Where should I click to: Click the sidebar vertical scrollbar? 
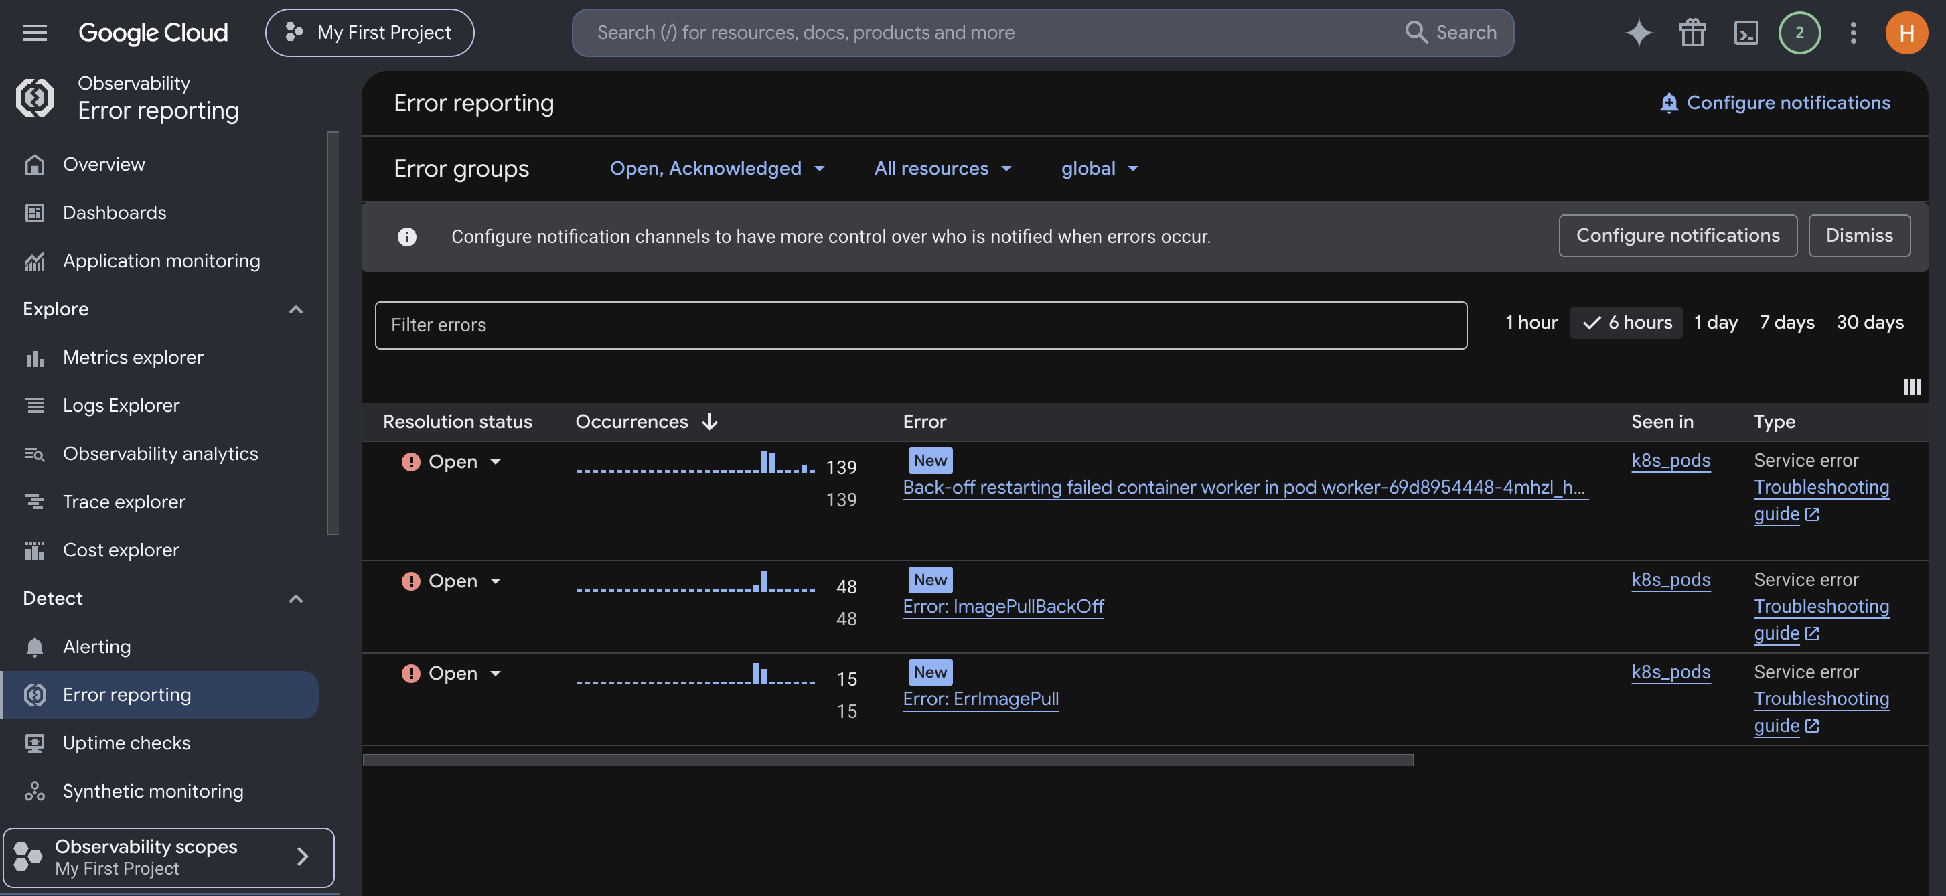tap(332, 333)
